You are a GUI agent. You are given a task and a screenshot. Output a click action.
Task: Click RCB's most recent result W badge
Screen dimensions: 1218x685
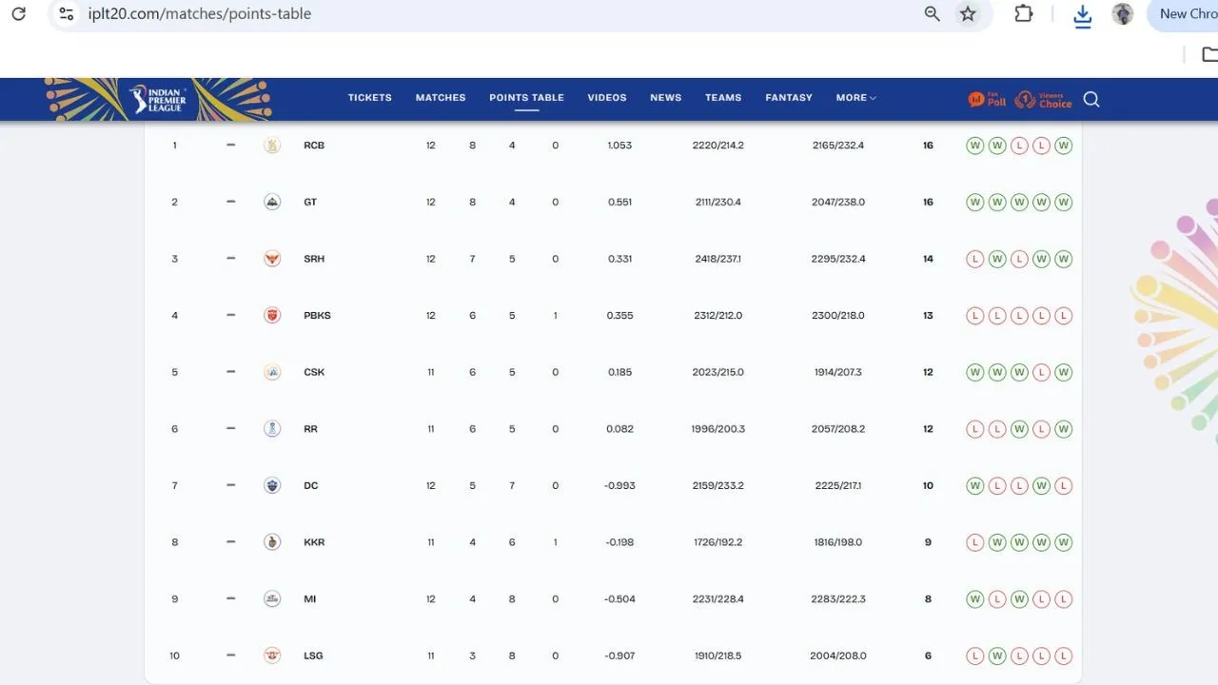tap(1064, 146)
